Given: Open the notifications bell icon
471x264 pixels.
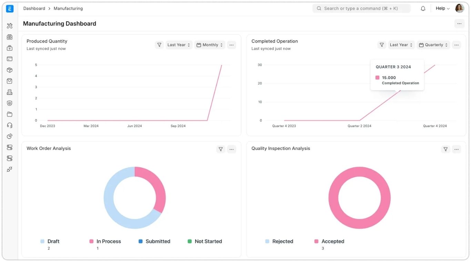Looking at the screenshot, I should 423,9.
